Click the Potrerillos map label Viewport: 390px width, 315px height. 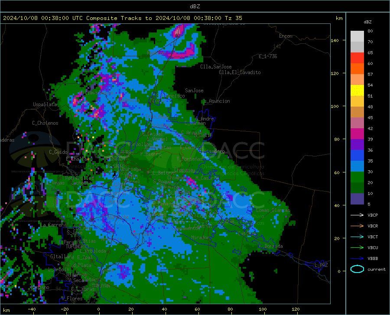coord(79,178)
